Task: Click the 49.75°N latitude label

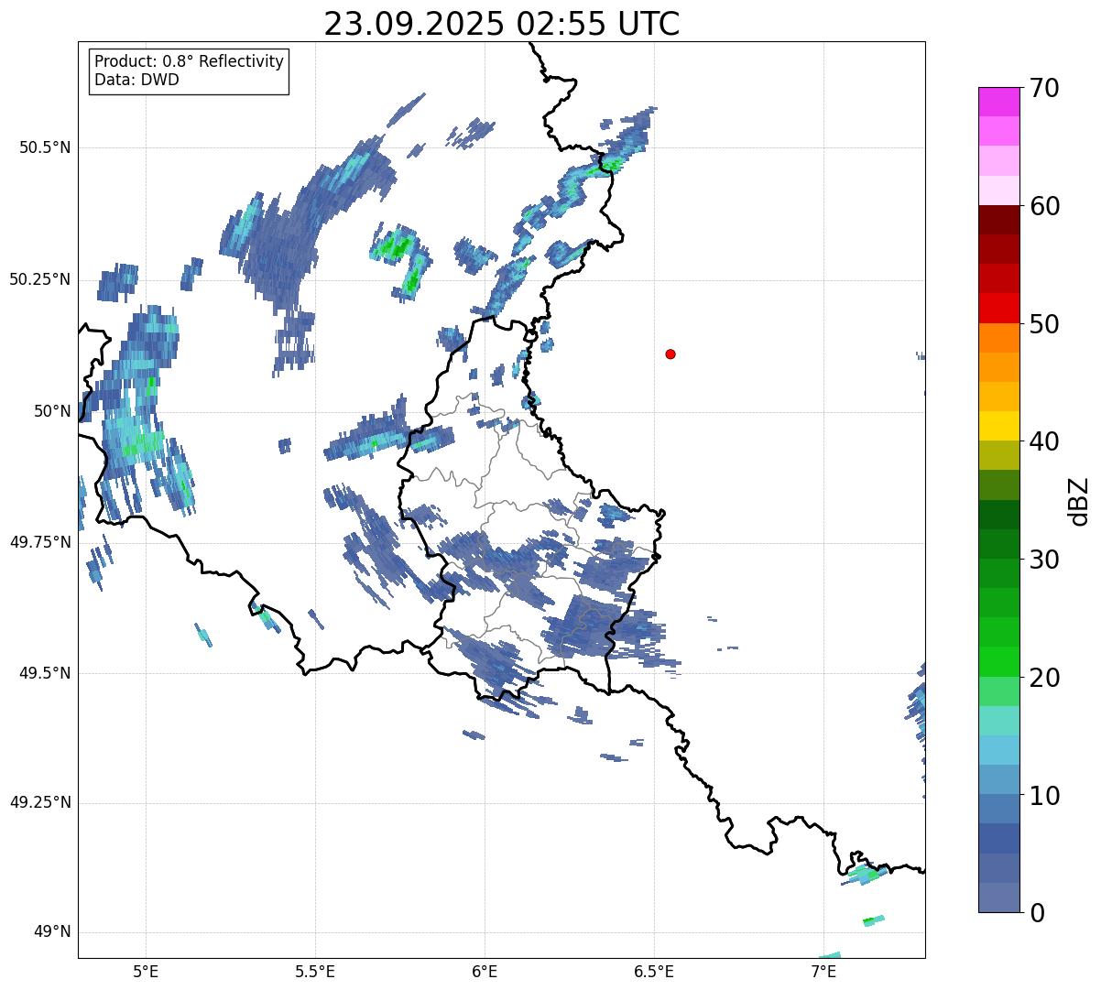Action: [40, 542]
